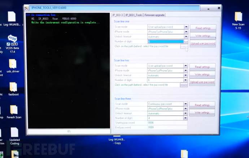
Task: Expand Scan mode dropdown in Scan line two
Action: click(185, 66)
